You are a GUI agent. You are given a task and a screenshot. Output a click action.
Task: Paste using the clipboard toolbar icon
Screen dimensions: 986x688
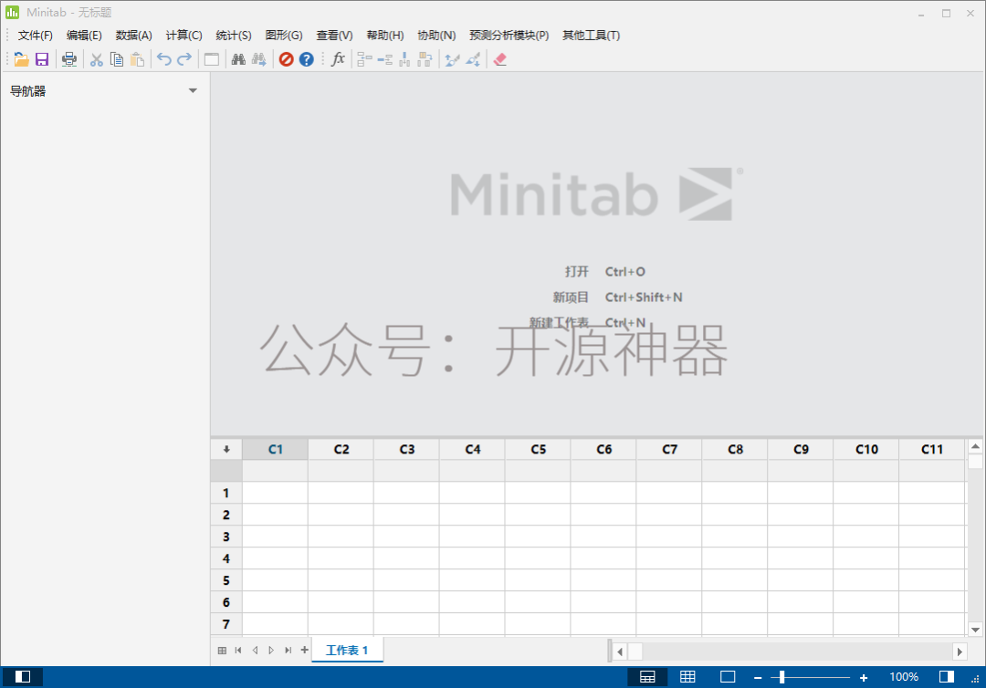click(x=137, y=59)
